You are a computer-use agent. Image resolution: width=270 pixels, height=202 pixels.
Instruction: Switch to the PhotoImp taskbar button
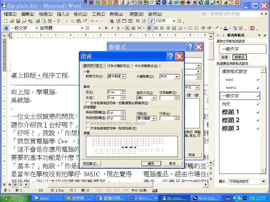tap(206, 198)
